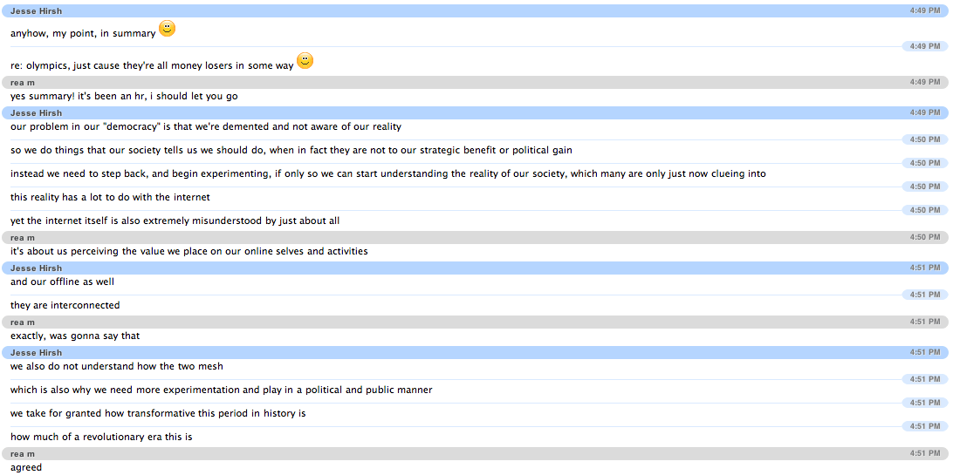Click Jesse Hirsh header above "we also do not understand"

pos(36,353)
